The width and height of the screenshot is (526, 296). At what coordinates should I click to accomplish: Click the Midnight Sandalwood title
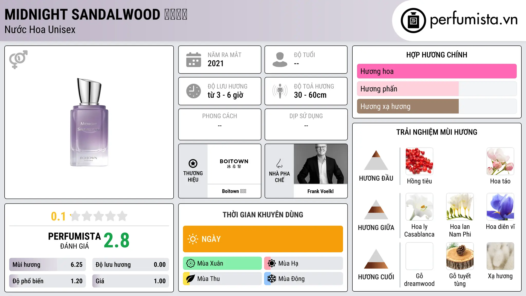(96, 14)
